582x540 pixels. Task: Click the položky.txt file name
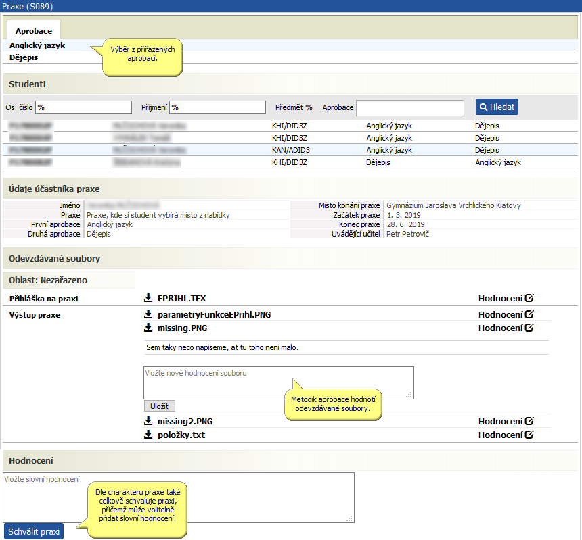pyautogui.click(x=181, y=435)
